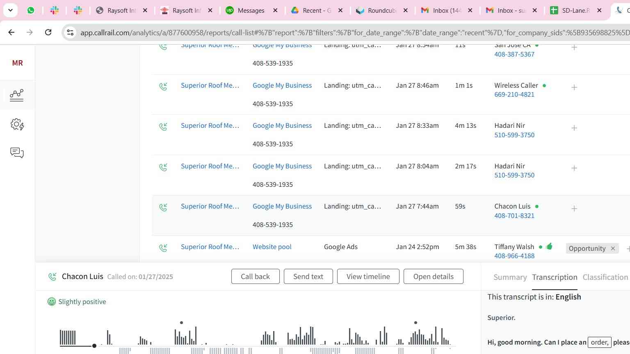
Task: Click Tiffany Walsh thumbs-up lead icon
Action: [549, 246]
